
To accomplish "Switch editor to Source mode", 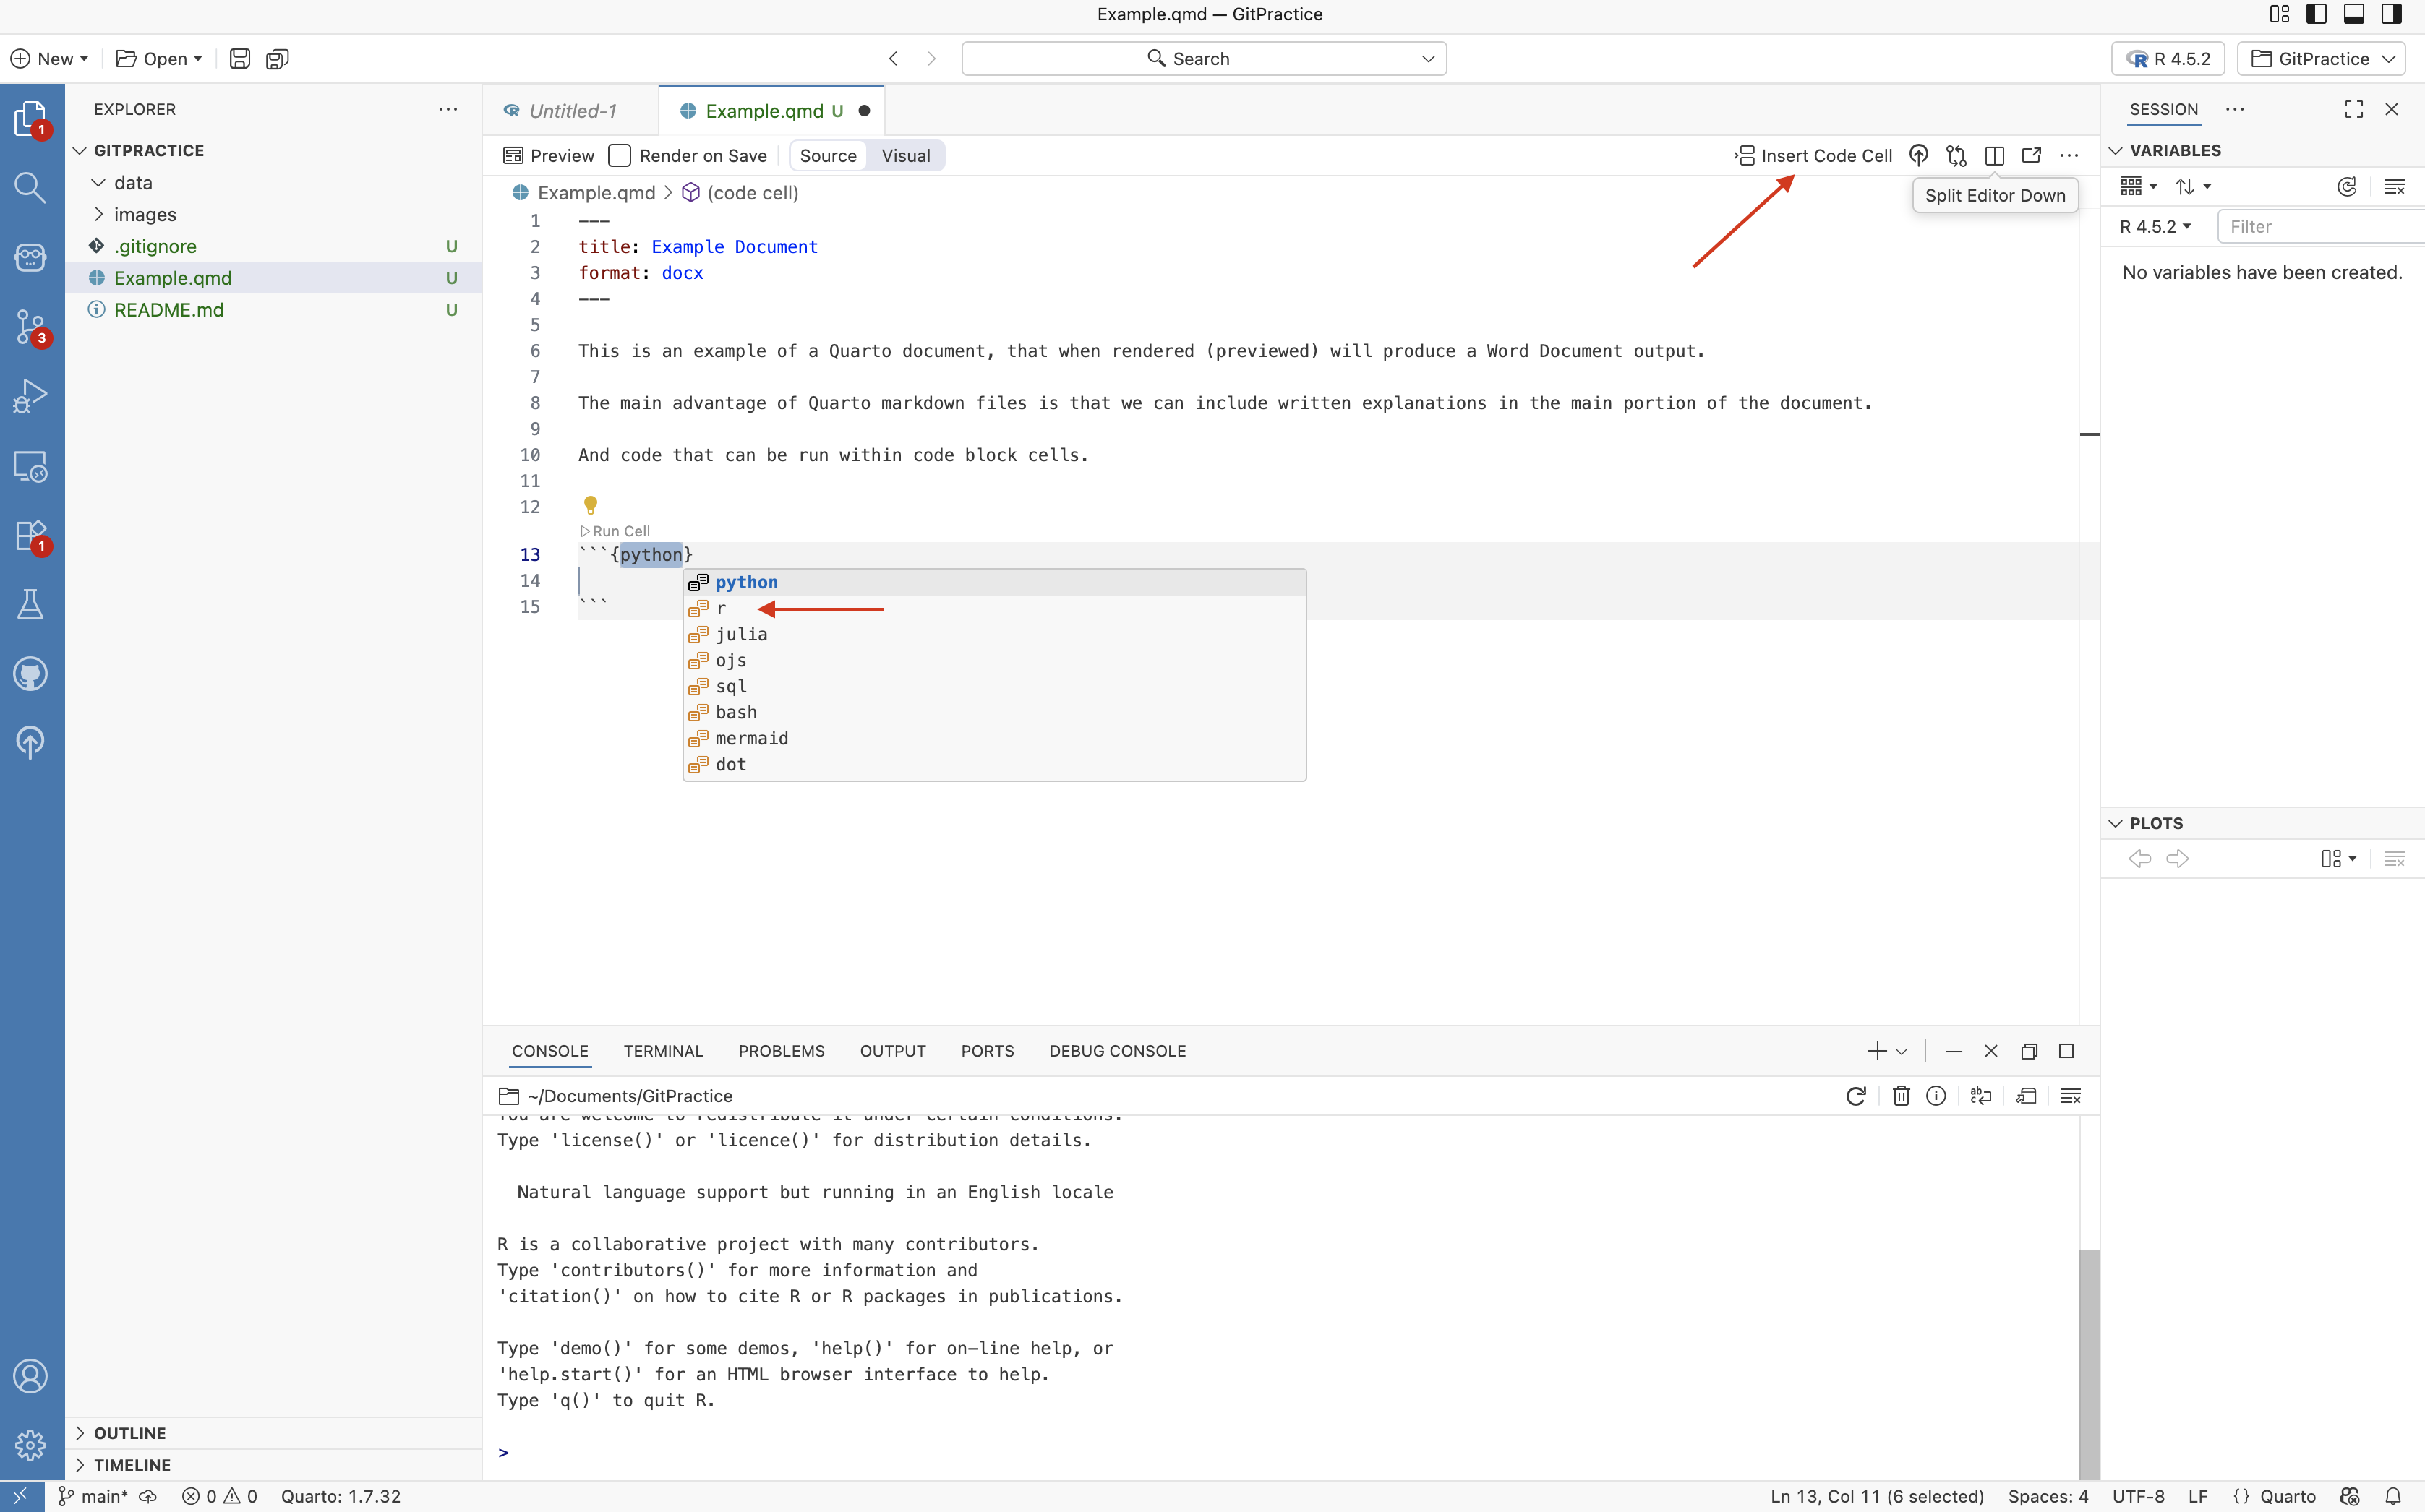I will click(x=827, y=156).
